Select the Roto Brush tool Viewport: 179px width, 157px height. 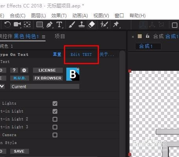[x=104, y=24]
